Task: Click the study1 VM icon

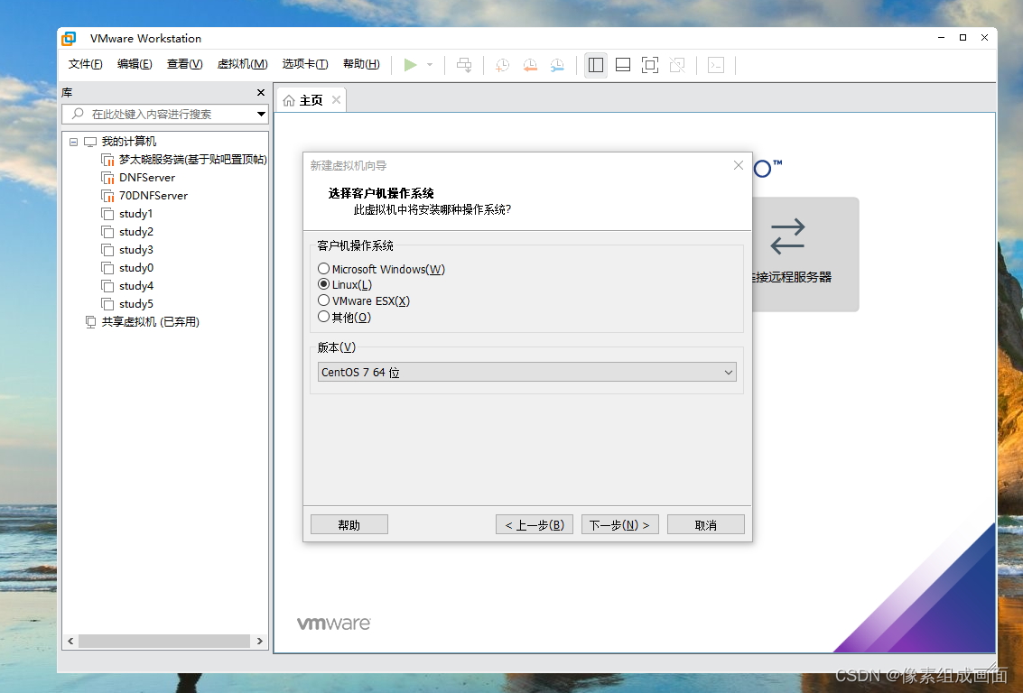Action: click(x=107, y=214)
